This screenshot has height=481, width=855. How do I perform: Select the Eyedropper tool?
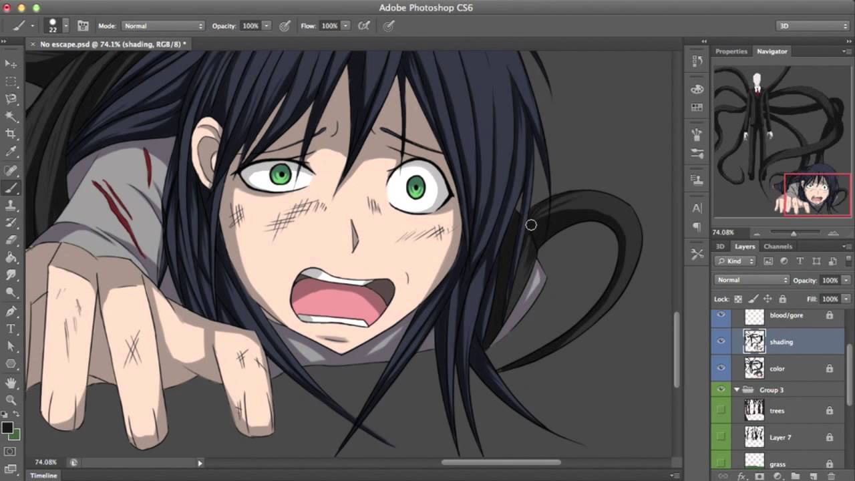[x=11, y=152]
